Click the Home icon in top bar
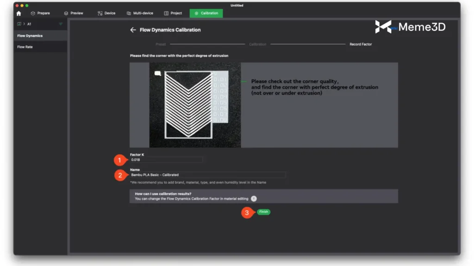Screen dimensions: 474x266 point(19,13)
